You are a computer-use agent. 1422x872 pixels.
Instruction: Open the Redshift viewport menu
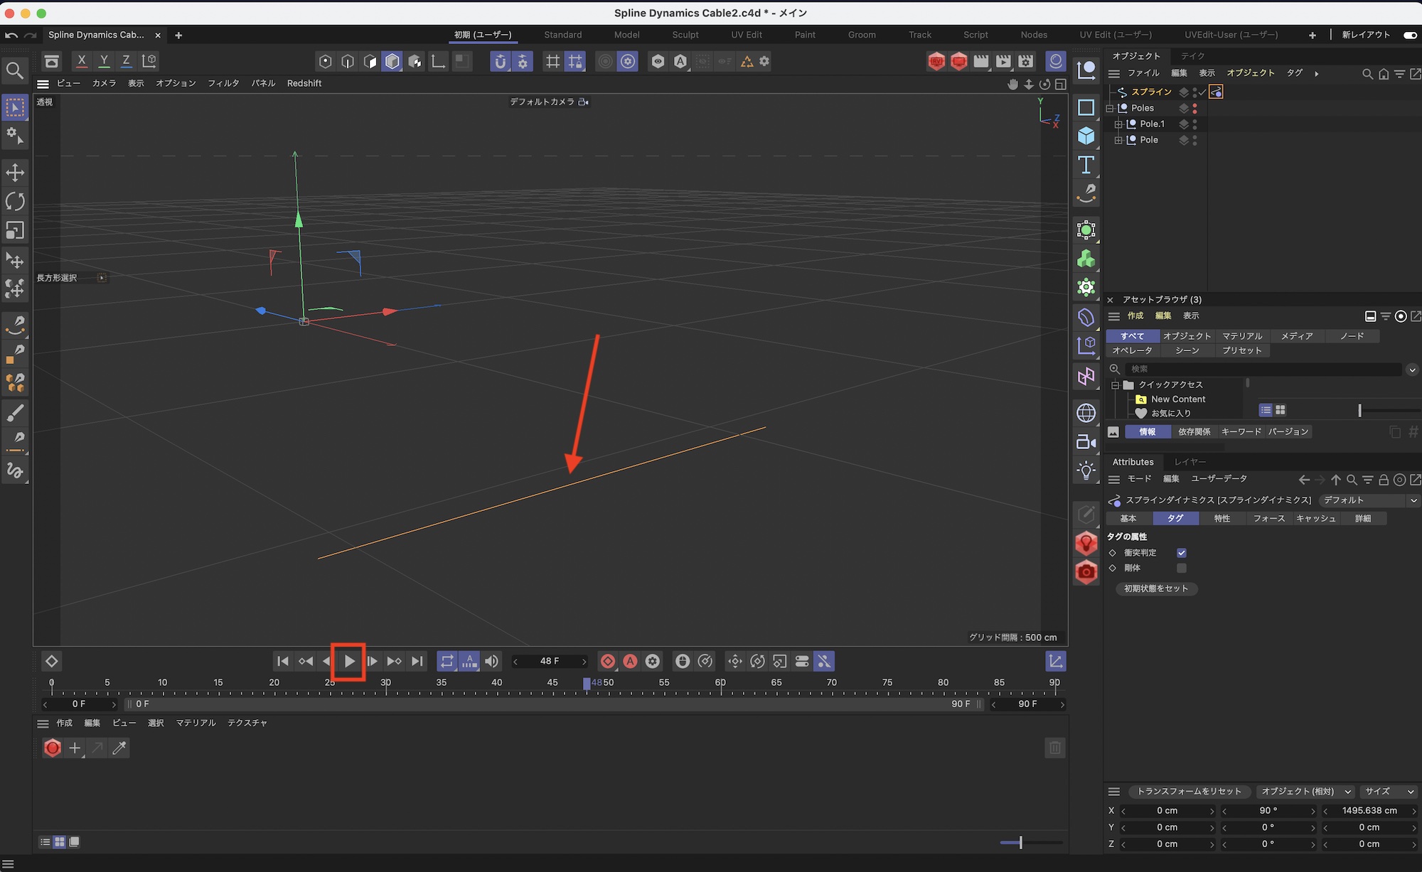point(304,83)
